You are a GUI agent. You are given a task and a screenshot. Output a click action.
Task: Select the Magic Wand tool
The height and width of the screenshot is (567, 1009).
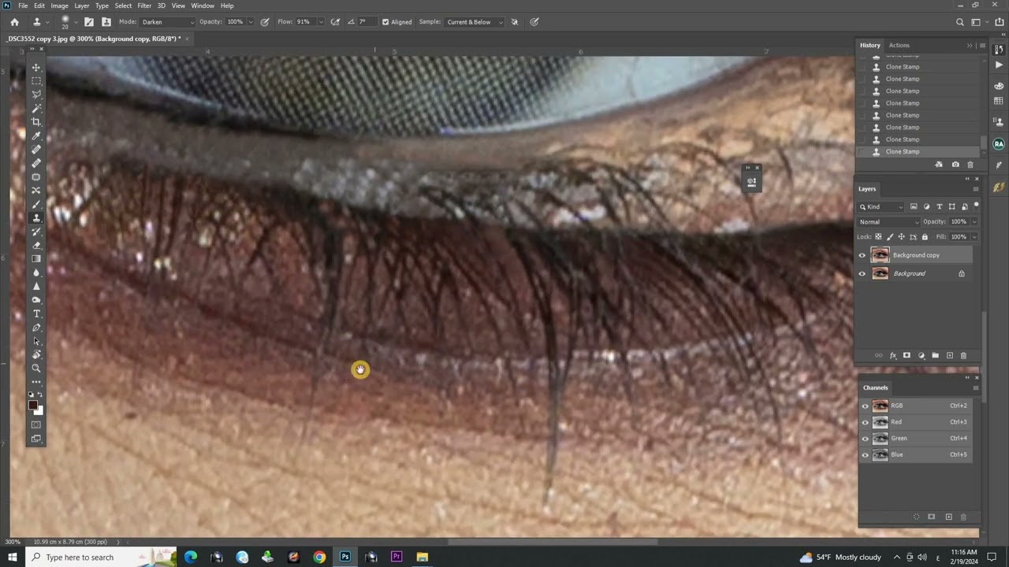click(x=36, y=109)
